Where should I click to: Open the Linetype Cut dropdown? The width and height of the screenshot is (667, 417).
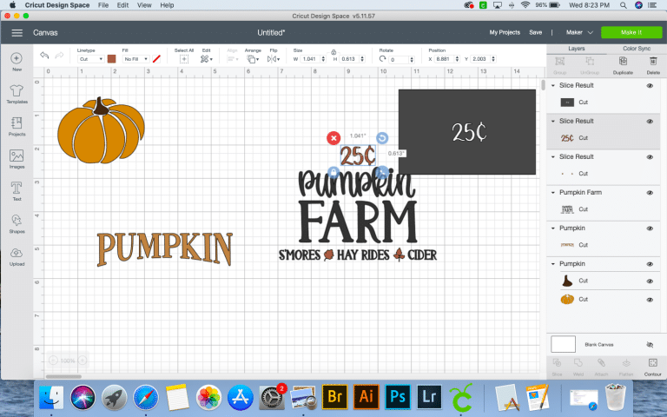(x=90, y=59)
